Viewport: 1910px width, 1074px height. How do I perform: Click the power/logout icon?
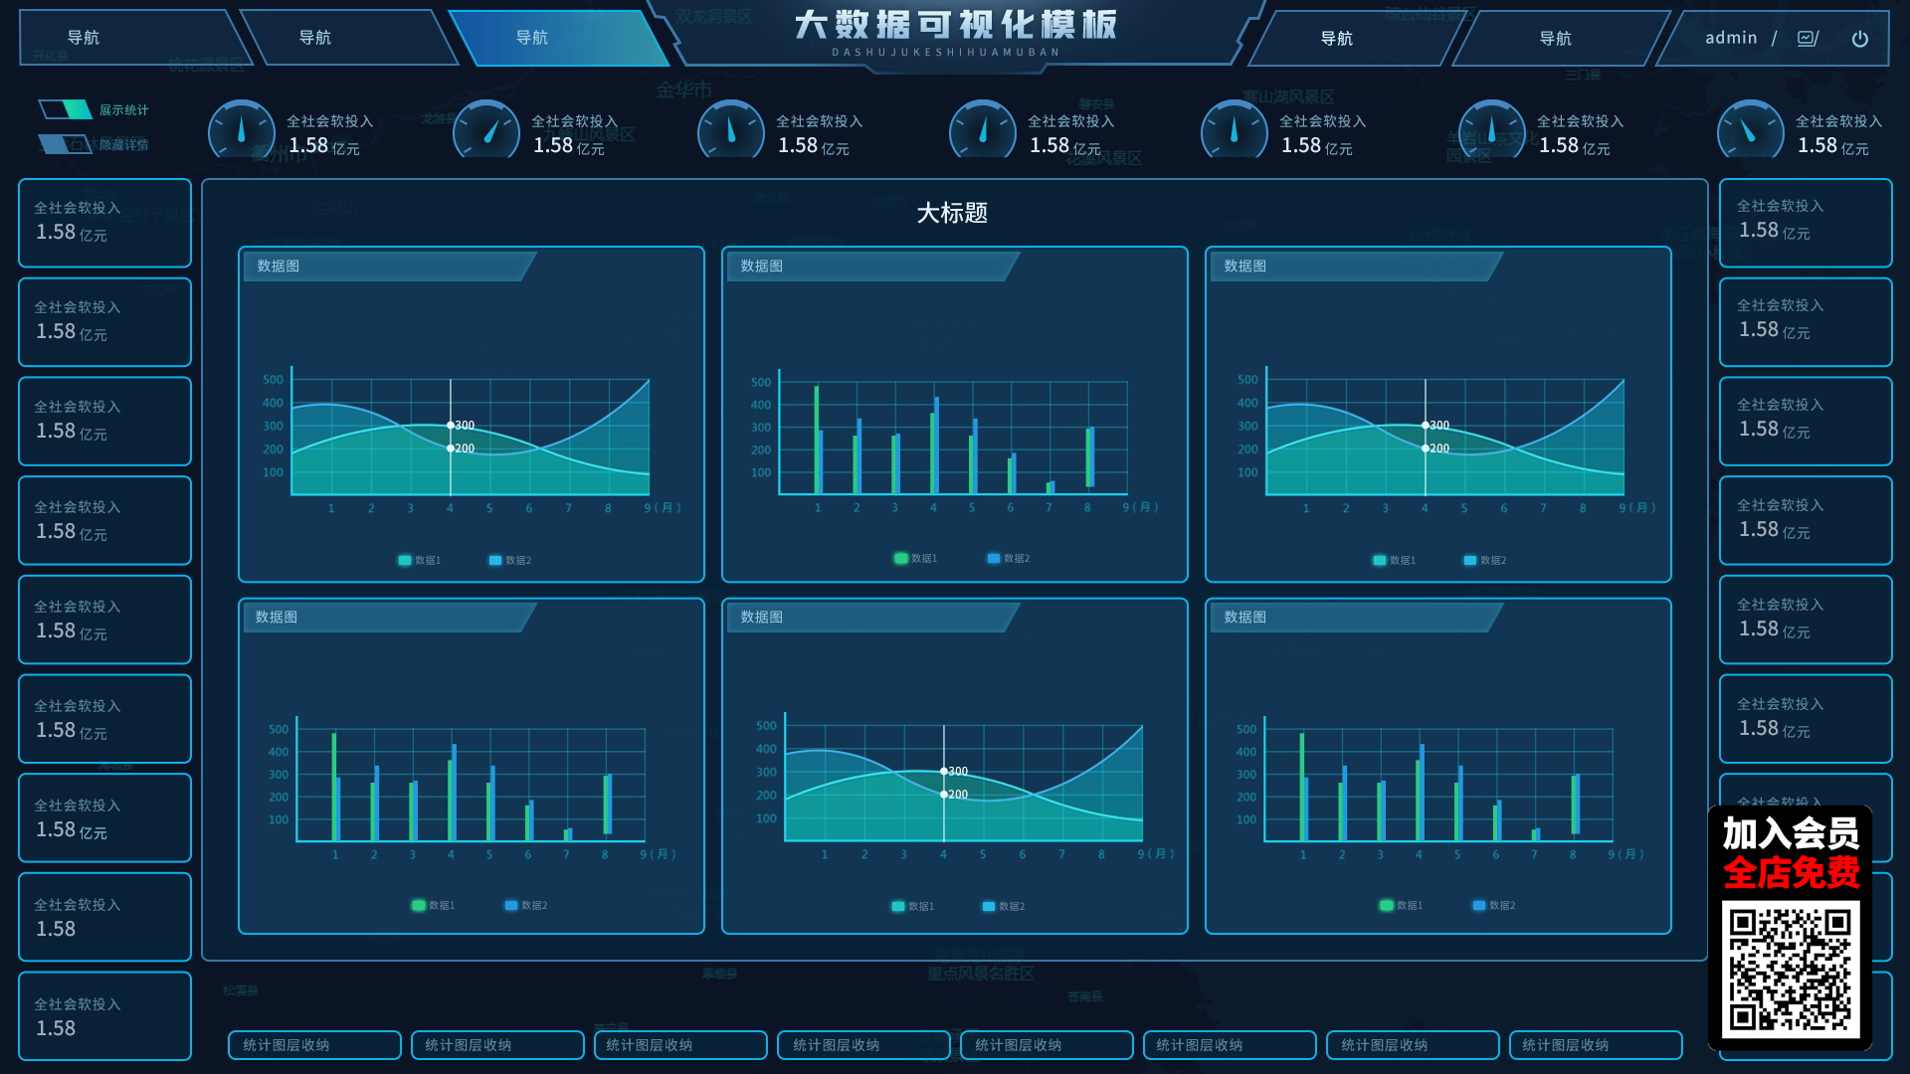point(1859,39)
